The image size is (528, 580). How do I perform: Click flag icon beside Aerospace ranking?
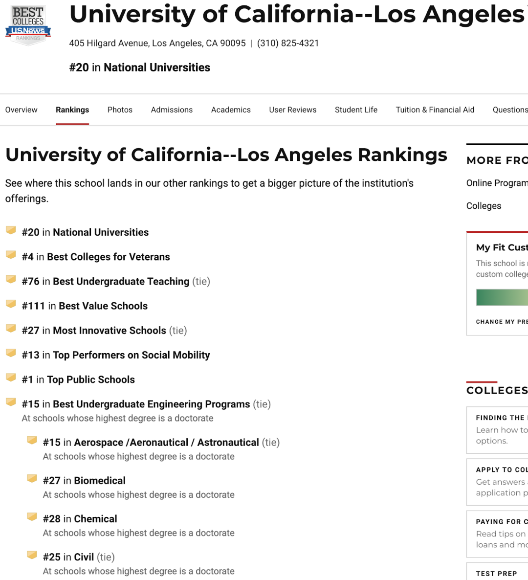tap(32, 440)
